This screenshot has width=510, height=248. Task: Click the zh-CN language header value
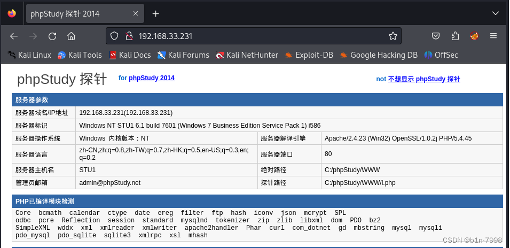[164, 154]
